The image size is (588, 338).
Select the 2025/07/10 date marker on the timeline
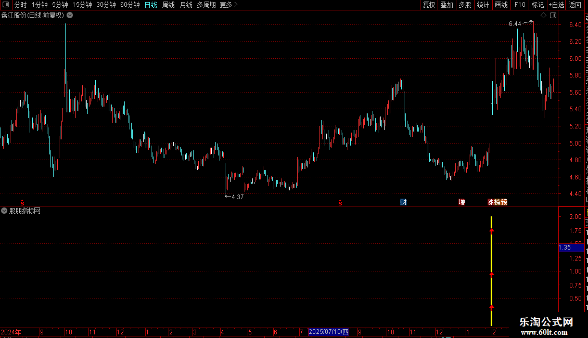pos(328,332)
